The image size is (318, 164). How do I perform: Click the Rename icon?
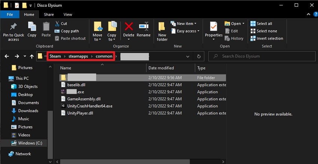click(x=144, y=26)
